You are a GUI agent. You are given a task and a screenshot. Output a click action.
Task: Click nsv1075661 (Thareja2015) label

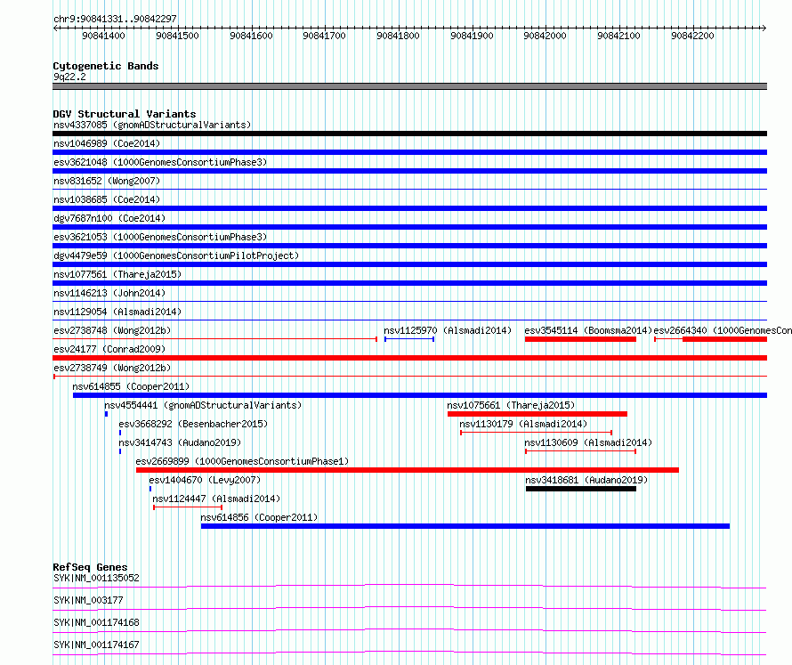(511, 405)
